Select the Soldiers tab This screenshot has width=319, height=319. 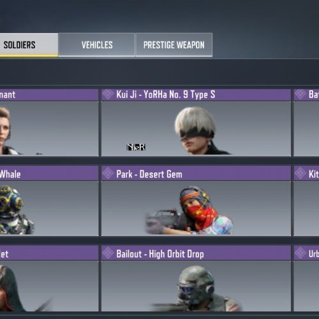29,45
